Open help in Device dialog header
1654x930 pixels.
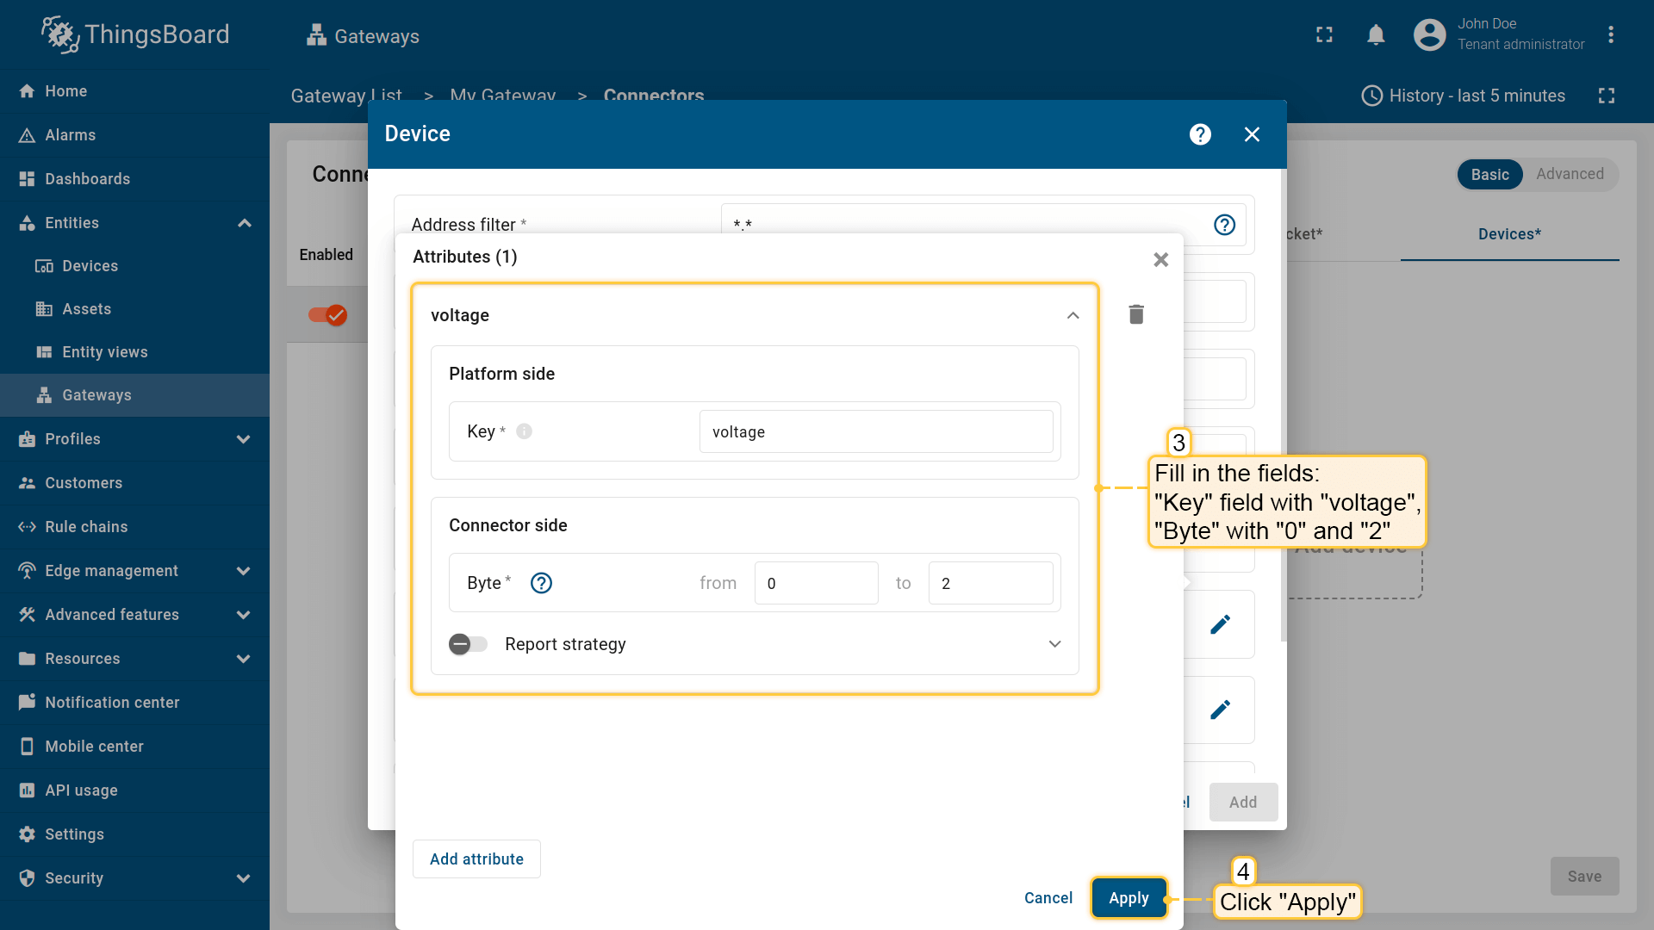coord(1200,134)
